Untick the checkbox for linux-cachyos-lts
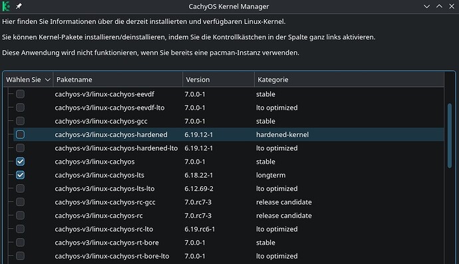 tap(20, 175)
